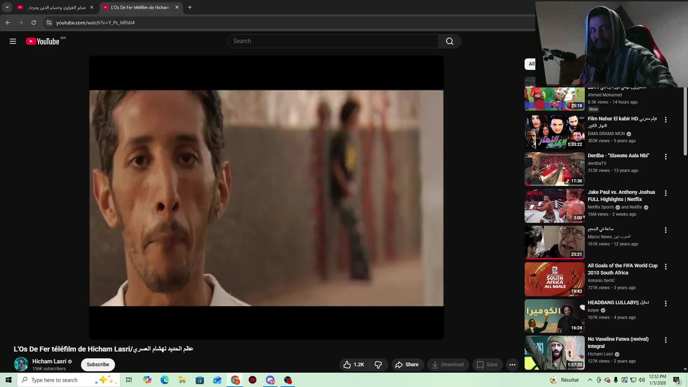Open the YouTube hamburger guide menu

[13, 41]
